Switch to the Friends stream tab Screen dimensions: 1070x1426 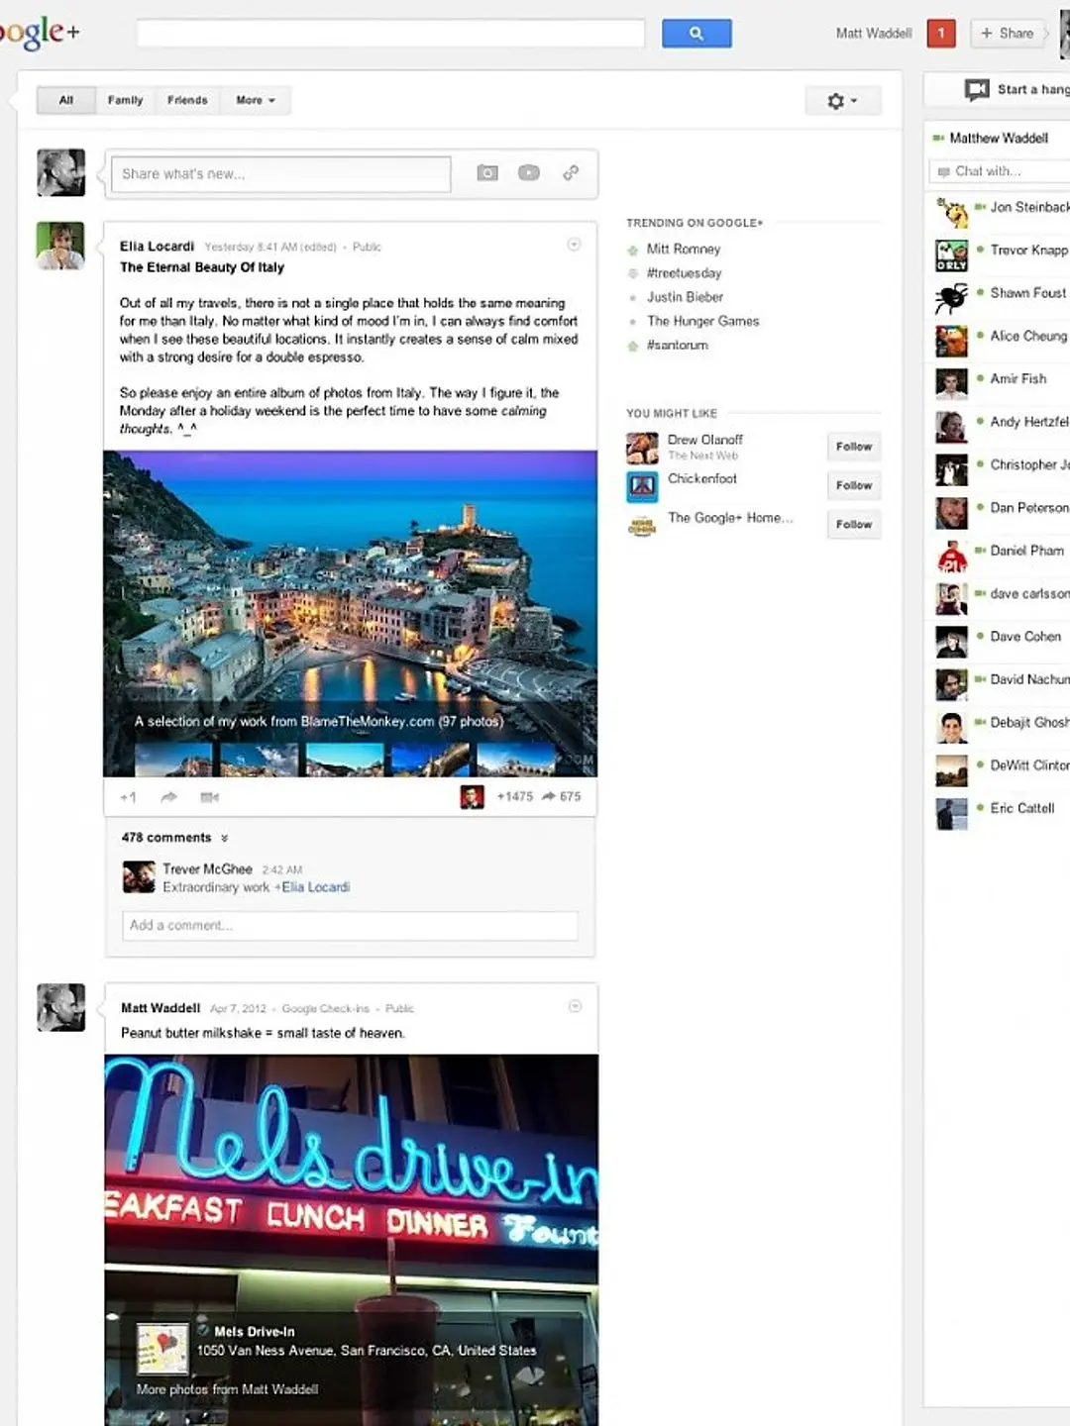point(187,100)
